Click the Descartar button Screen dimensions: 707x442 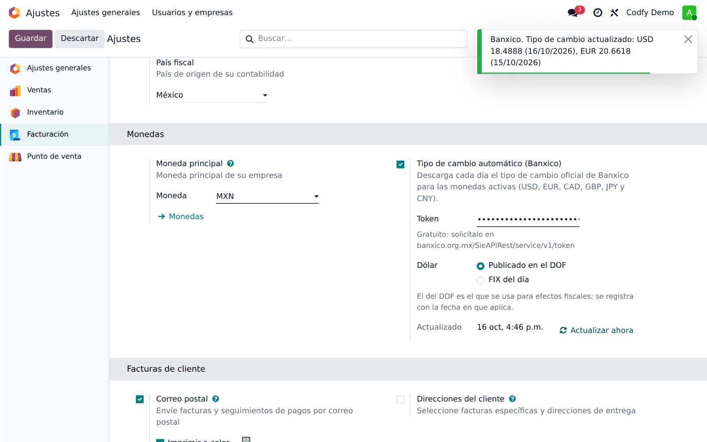(80, 38)
